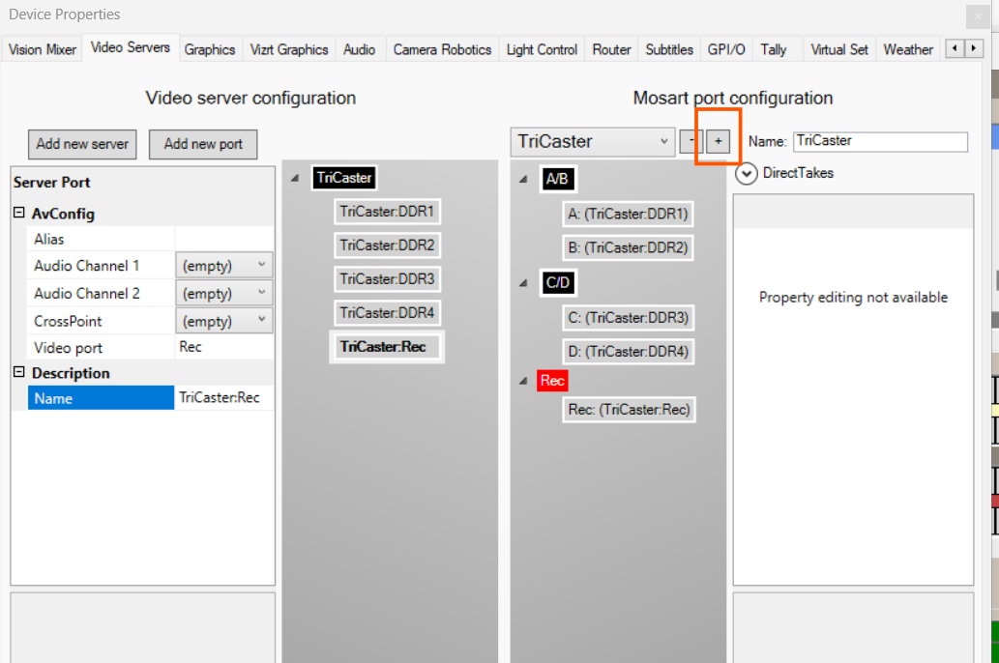Open the Audio Channel 2 dropdown
This screenshot has height=663, width=999.
223,294
